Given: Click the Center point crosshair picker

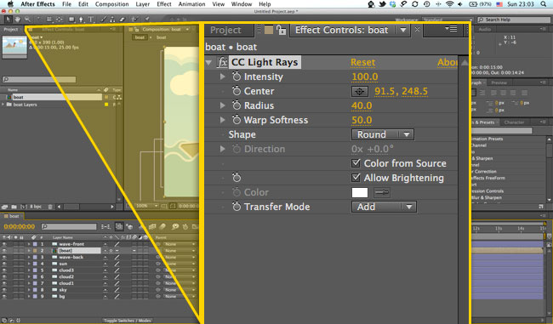Looking at the screenshot, I should (359, 91).
